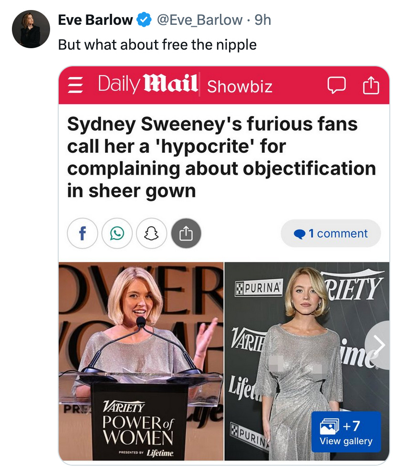Open the Sydney Sweeney headline article
Image resolution: width=396 pixels, height=470 pixels.
(221, 157)
